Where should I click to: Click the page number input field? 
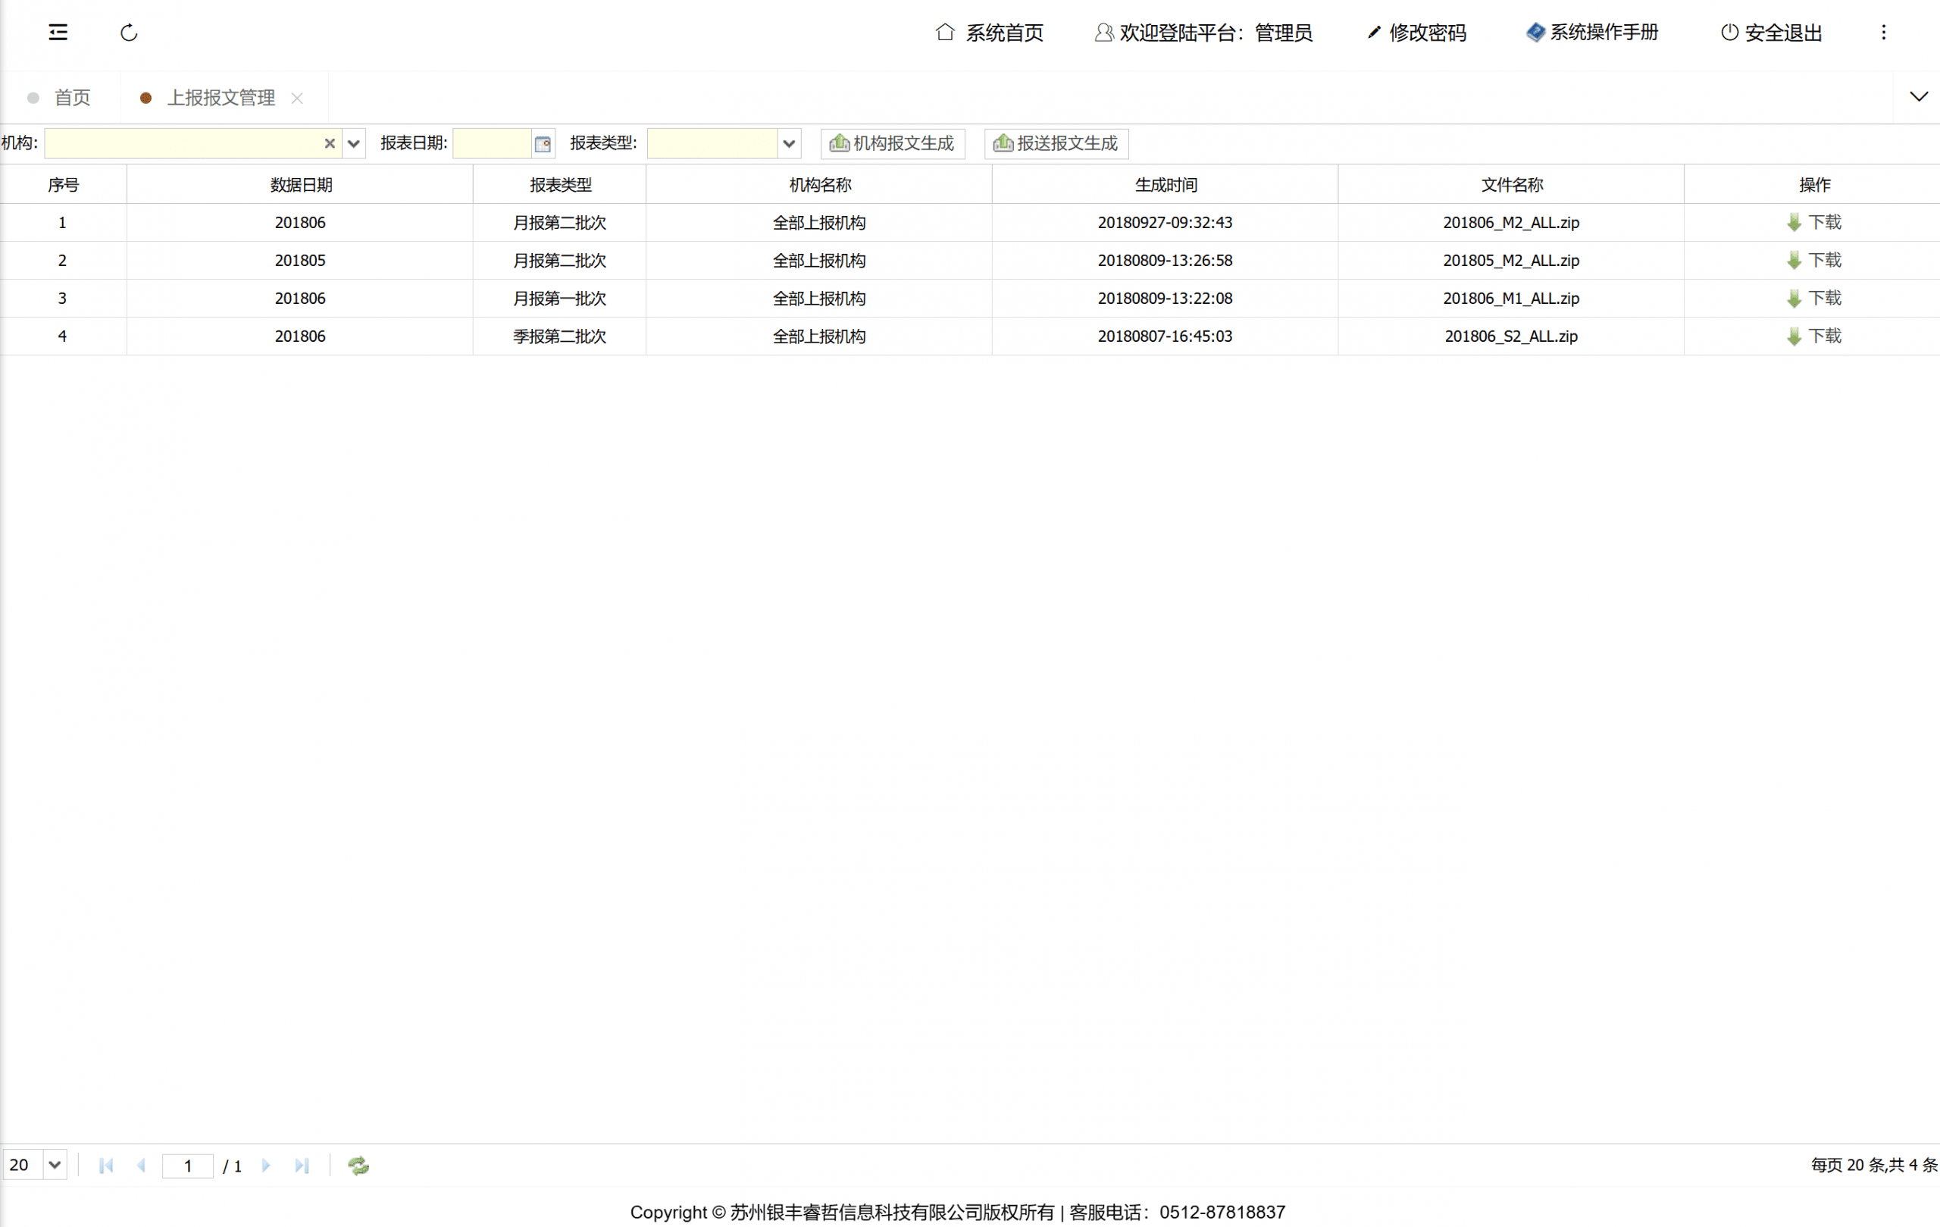coord(188,1165)
